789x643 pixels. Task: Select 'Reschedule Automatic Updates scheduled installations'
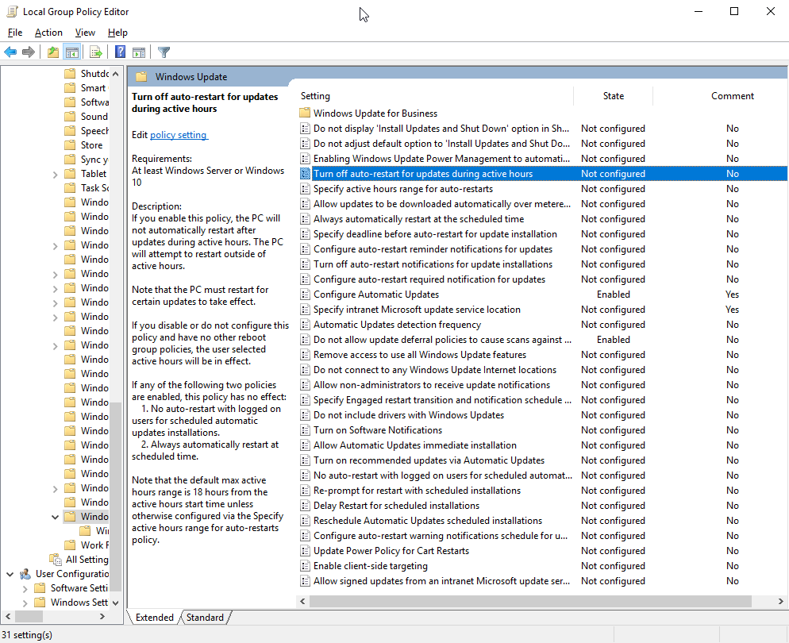[x=428, y=521]
